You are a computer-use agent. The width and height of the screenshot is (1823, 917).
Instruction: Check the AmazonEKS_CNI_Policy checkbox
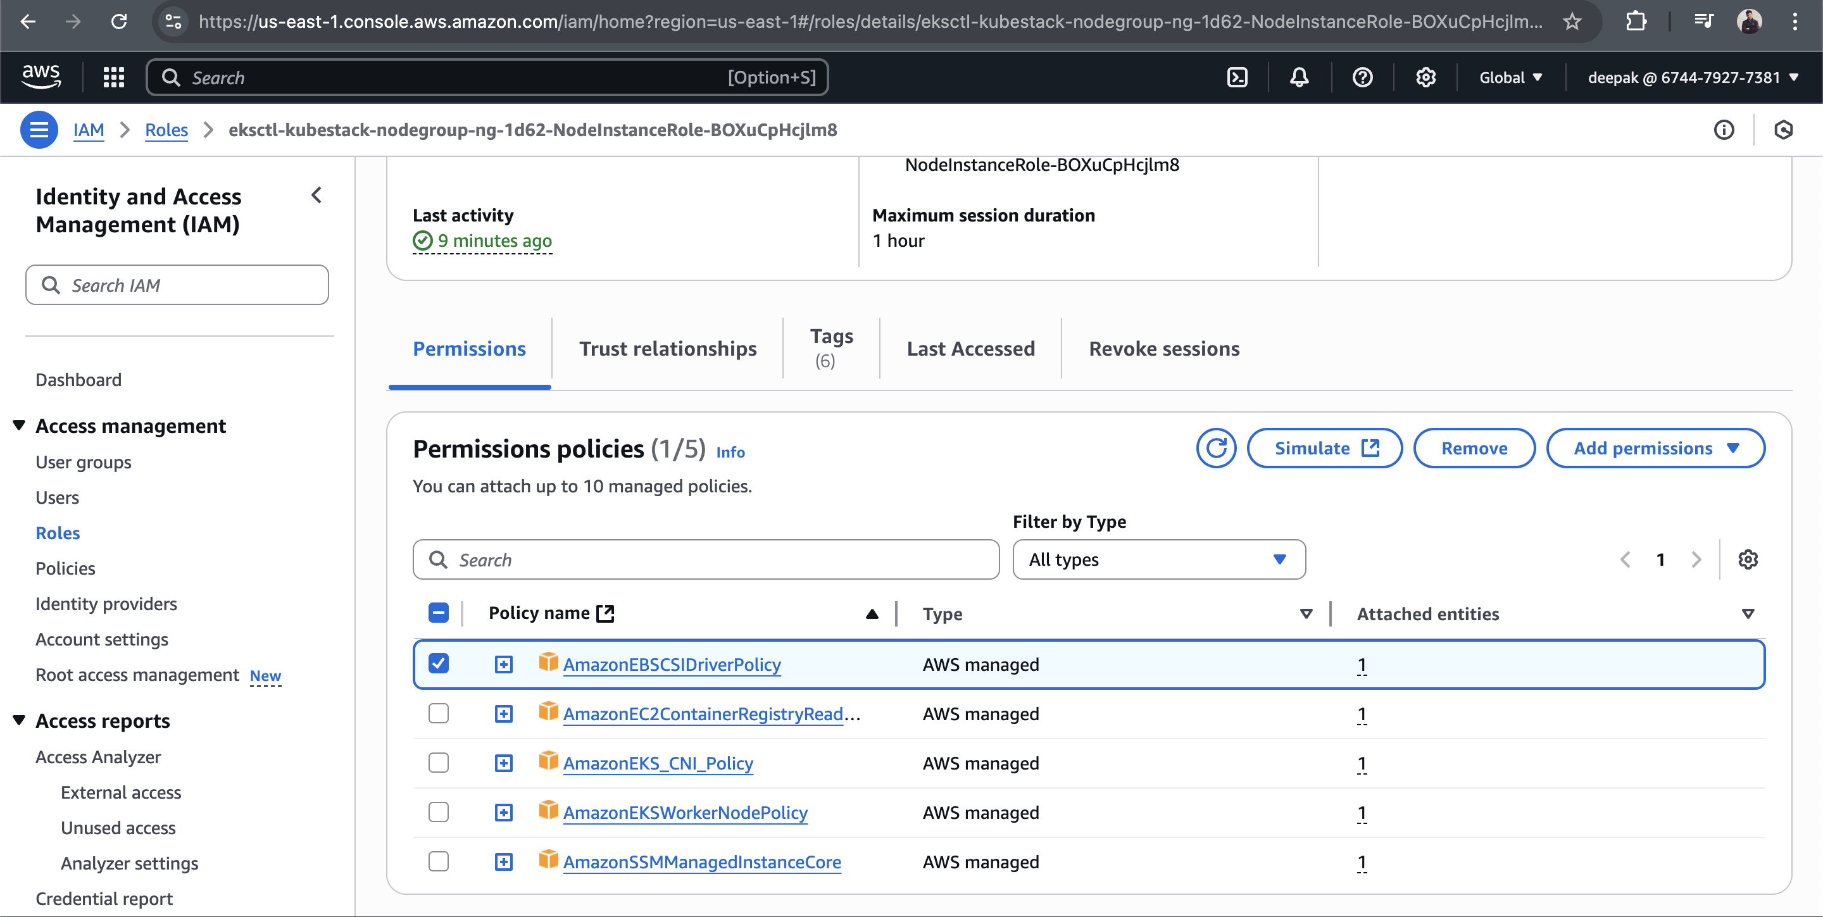pos(438,763)
